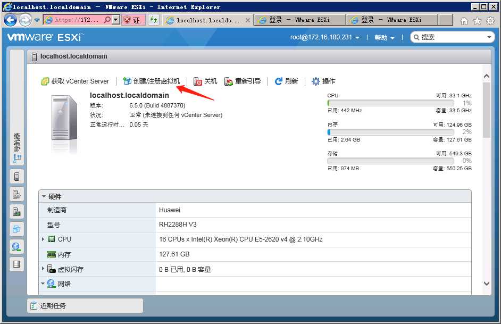501x324 pixels.
Task: Click the localhost.localdomain header host icon
Action: pos(34,57)
